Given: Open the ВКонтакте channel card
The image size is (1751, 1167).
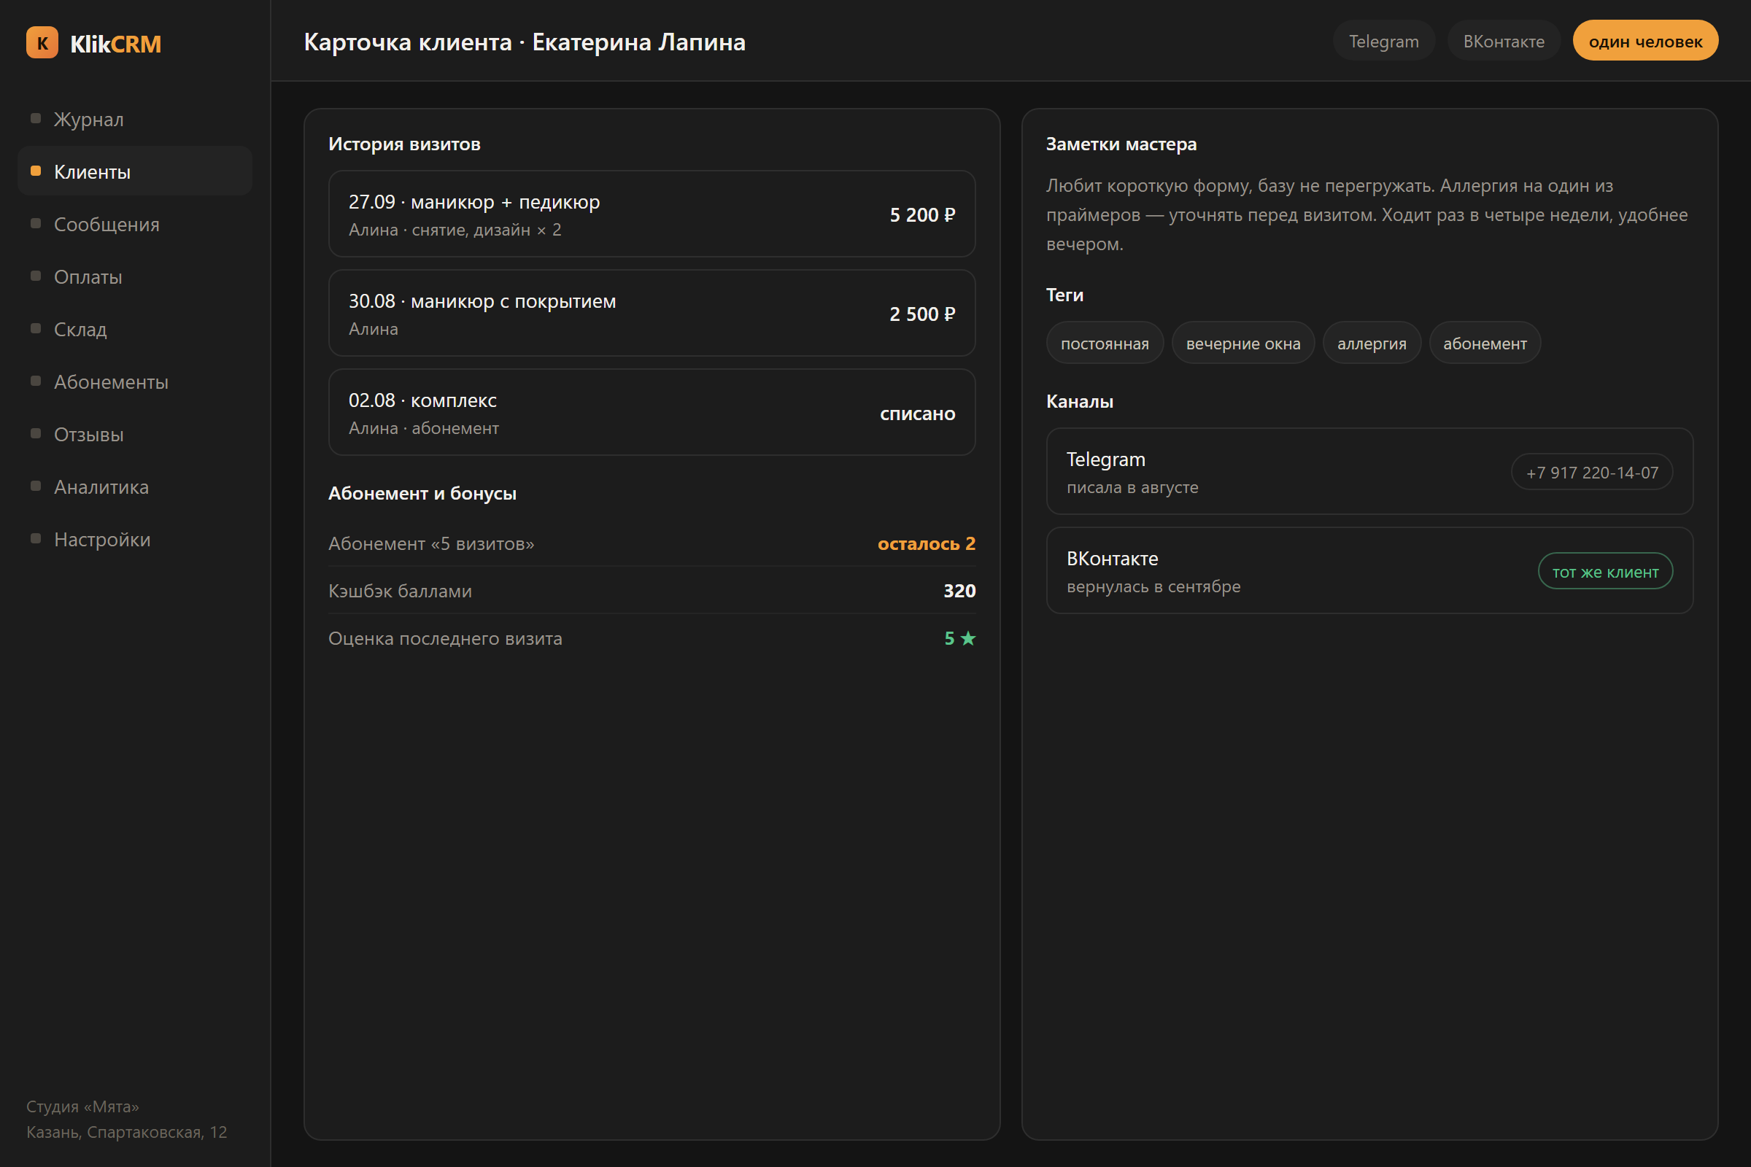Looking at the screenshot, I should pyautogui.click(x=1369, y=571).
